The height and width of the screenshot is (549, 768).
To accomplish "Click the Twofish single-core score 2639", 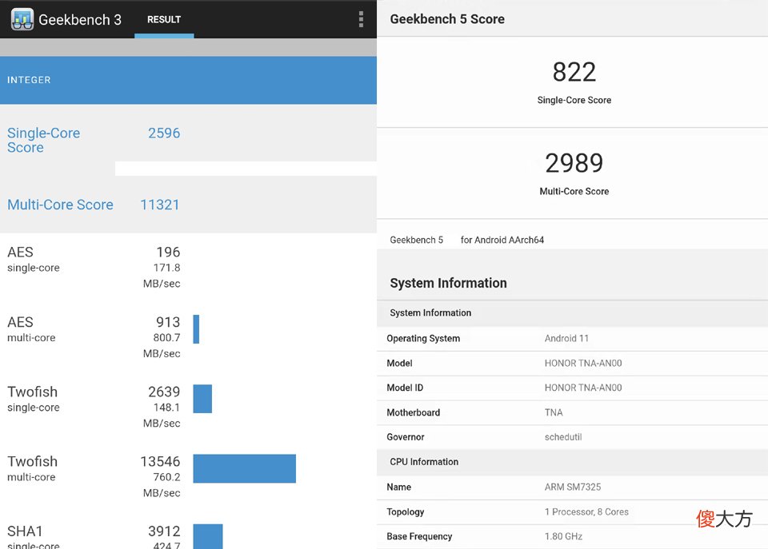I will [164, 392].
